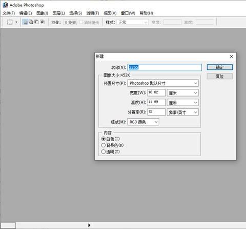Select the Add to Selection mode icon

point(31,22)
